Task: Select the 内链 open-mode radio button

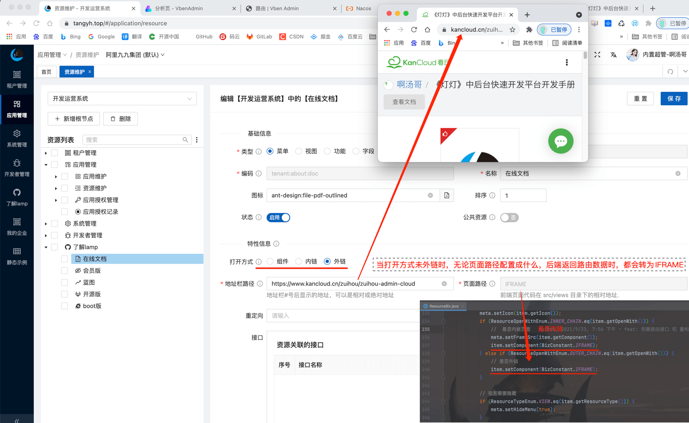Action: pyautogui.click(x=299, y=261)
